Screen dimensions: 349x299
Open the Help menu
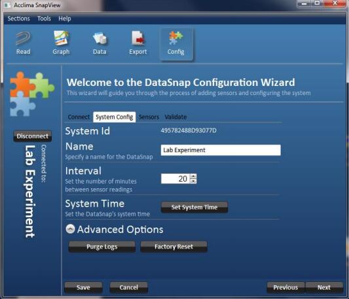[x=65, y=18]
